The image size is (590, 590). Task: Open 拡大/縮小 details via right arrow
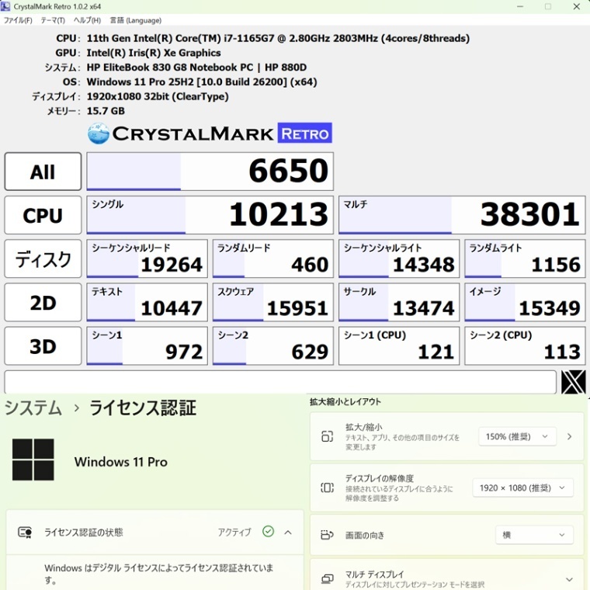pos(569,436)
